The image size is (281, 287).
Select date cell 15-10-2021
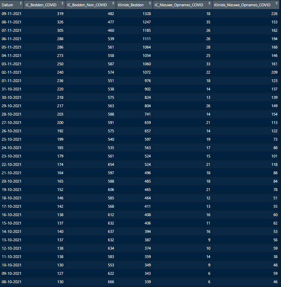click(x=12, y=223)
